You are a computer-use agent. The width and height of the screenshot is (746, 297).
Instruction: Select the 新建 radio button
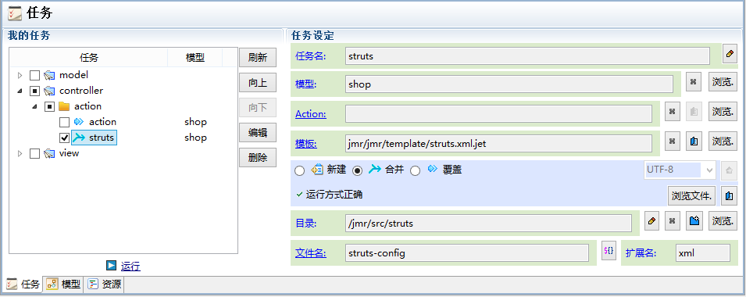(x=299, y=170)
